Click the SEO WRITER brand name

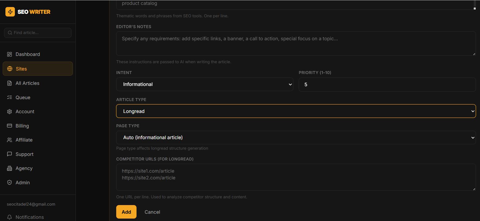coord(34,12)
